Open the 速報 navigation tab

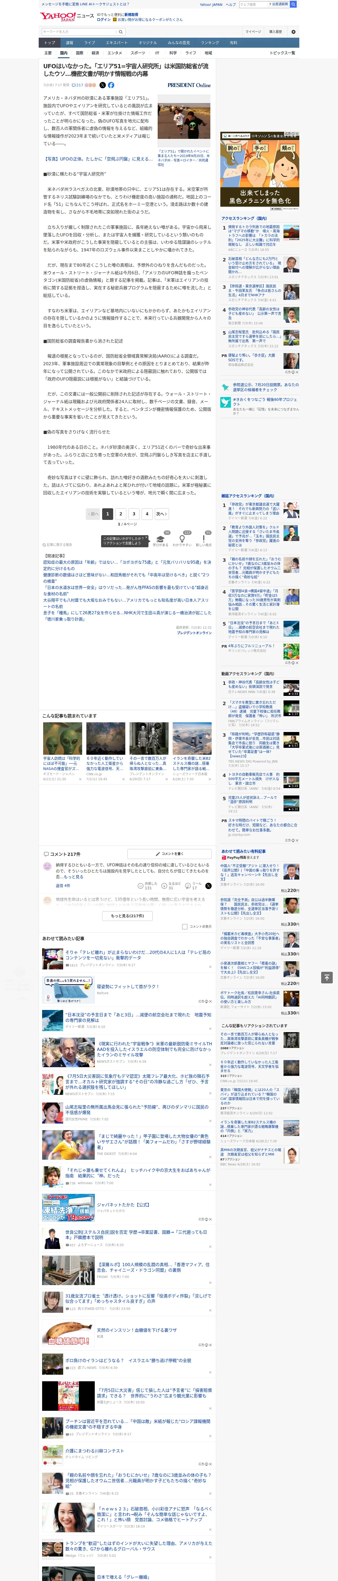pyautogui.click(x=69, y=42)
